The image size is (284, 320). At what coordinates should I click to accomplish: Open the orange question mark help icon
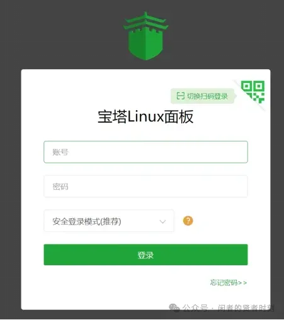(188, 221)
